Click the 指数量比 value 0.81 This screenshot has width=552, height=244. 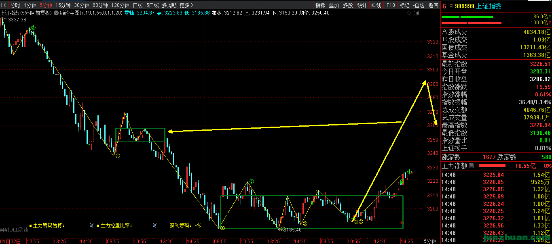(x=545, y=140)
